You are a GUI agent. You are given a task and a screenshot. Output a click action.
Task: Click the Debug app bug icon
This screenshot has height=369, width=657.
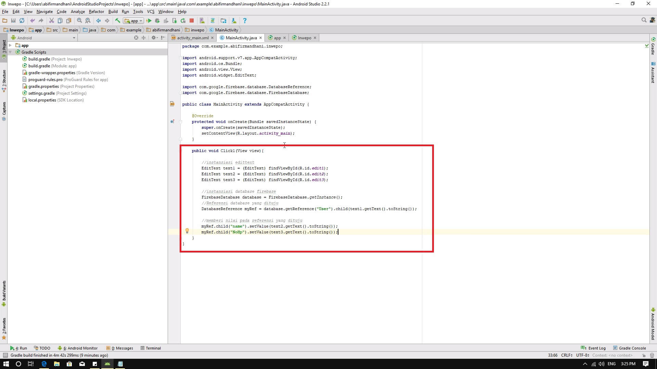coord(157,20)
